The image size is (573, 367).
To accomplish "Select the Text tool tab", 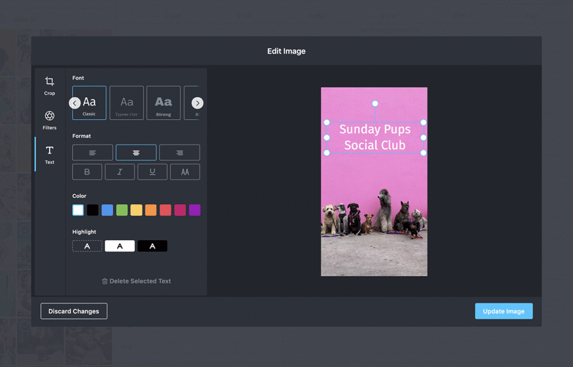I will click(x=49, y=155).
